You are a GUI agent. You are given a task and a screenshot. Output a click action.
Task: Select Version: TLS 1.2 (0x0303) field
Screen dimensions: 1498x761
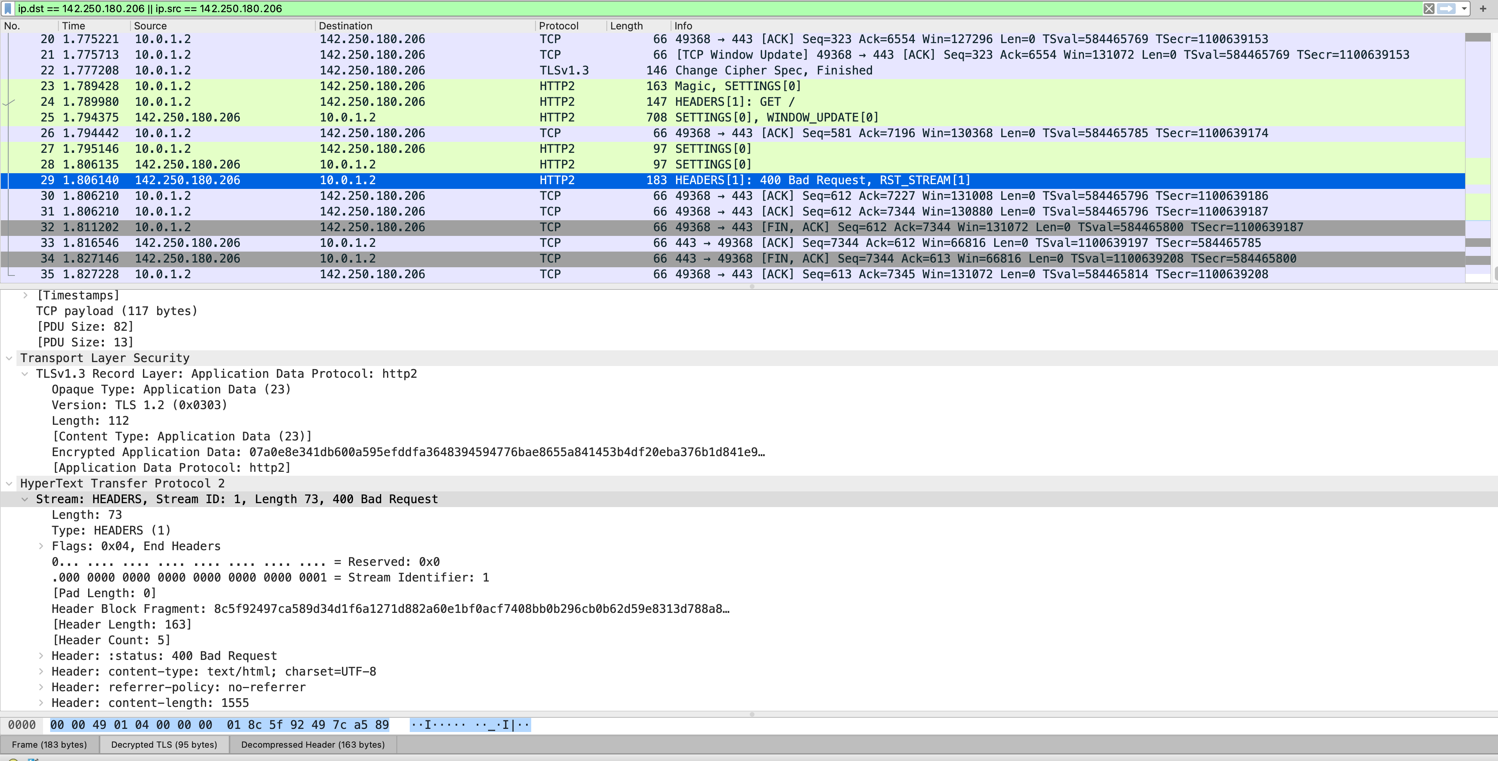[139, 405]
